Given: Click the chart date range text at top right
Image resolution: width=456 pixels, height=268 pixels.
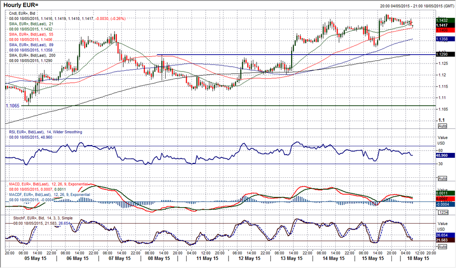Looking at the screenshot, I should tap(416, 6).
